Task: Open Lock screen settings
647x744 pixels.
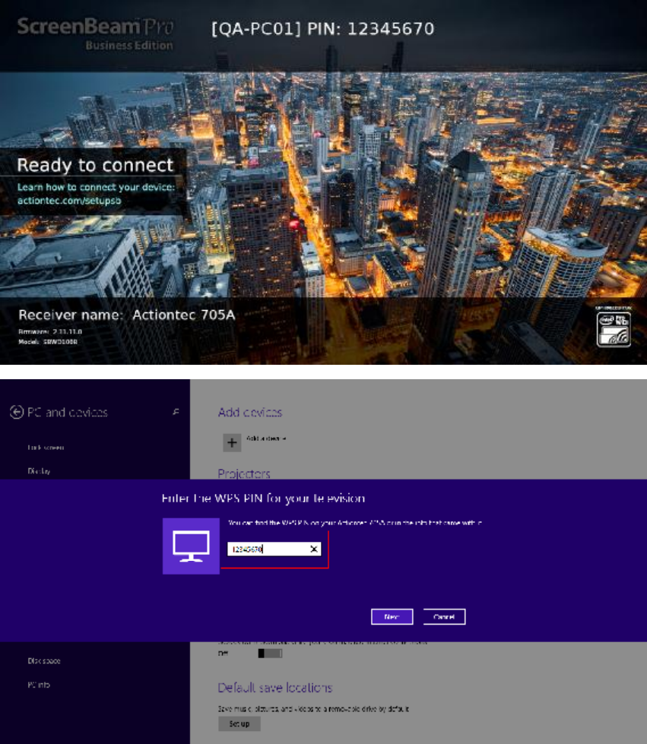Action: (46, 448)
